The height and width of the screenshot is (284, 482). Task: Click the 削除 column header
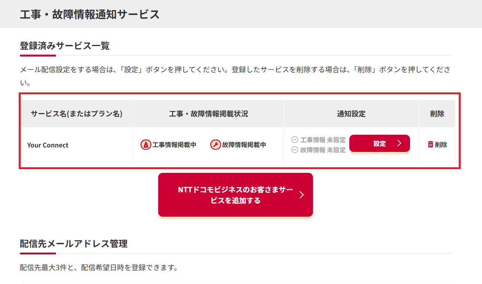coord(437,114)
